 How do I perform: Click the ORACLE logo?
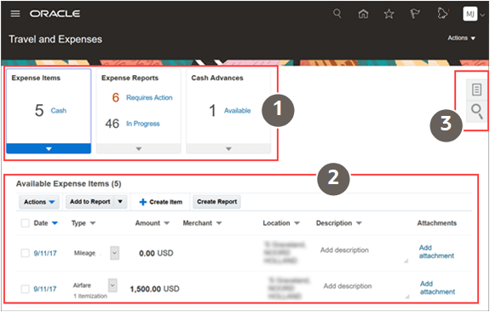click(x=55, y=14)
